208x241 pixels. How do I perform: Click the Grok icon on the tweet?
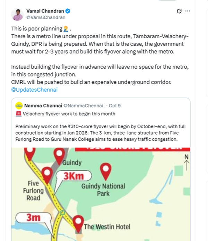[x=179, y=11]
